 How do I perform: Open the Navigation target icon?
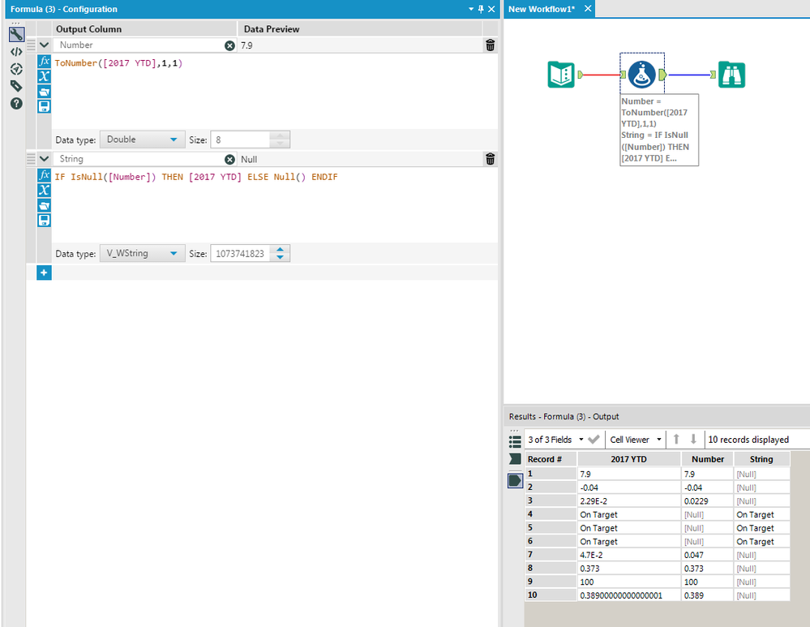coord(16,69)
